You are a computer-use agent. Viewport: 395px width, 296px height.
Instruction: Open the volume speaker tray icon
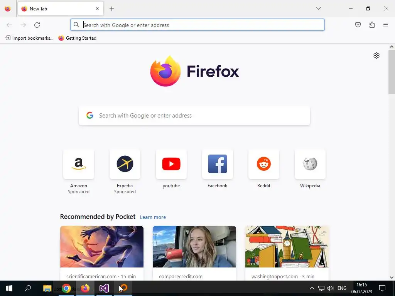tap(330, 288)
